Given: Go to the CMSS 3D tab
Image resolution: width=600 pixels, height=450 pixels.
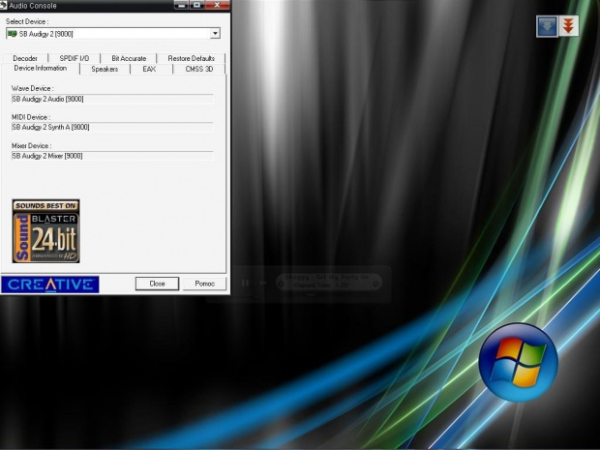Looking at the screenshot, I should pyautogui.click(x=199, y=69).
